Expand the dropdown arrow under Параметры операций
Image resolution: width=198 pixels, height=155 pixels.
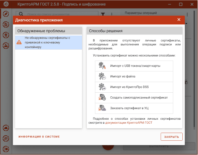pos(186,24)
